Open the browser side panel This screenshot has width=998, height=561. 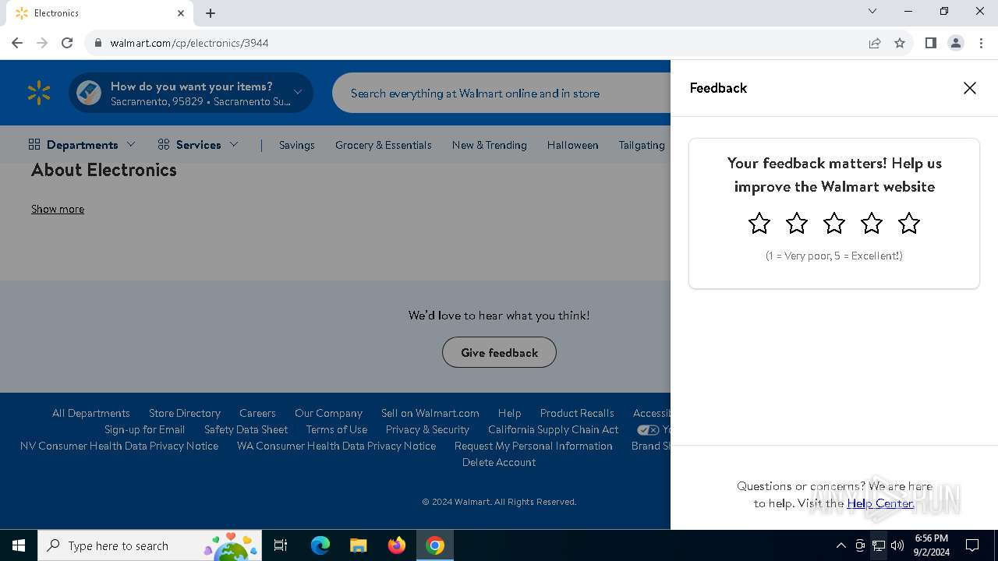[930, 43]
